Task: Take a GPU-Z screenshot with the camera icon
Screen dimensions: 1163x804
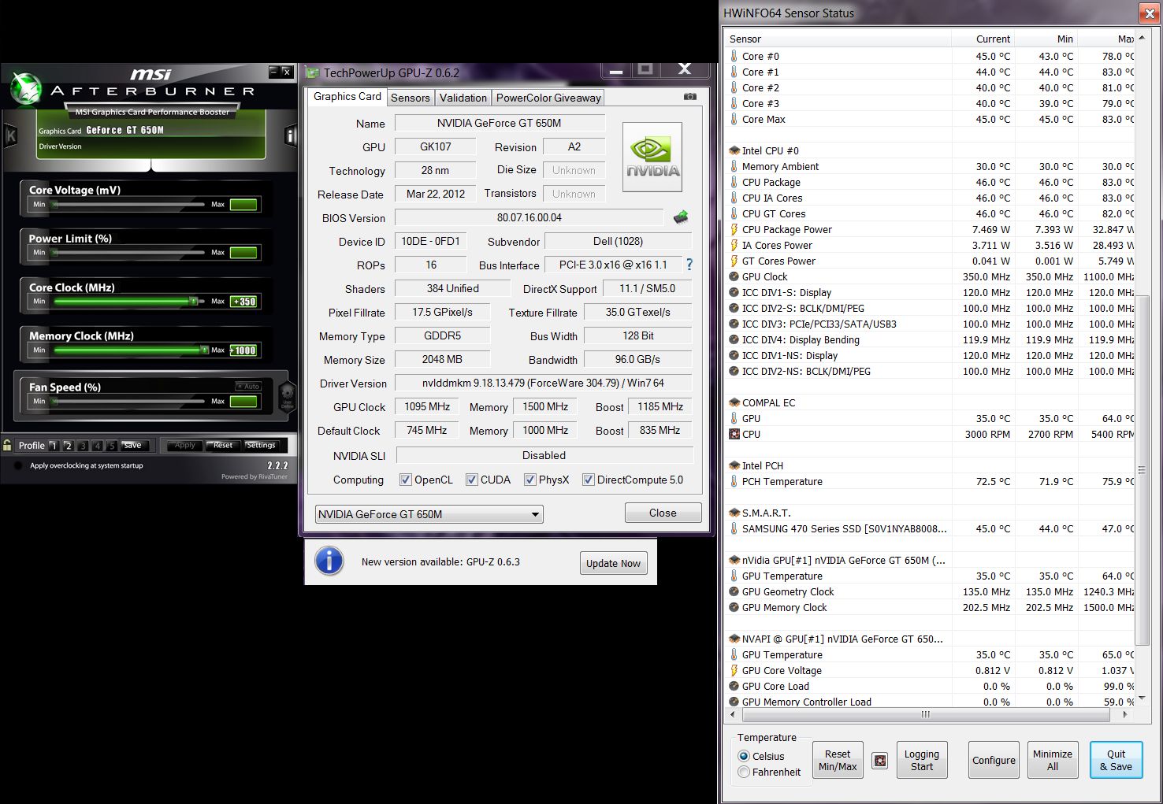Action: (x=690, y=96)
